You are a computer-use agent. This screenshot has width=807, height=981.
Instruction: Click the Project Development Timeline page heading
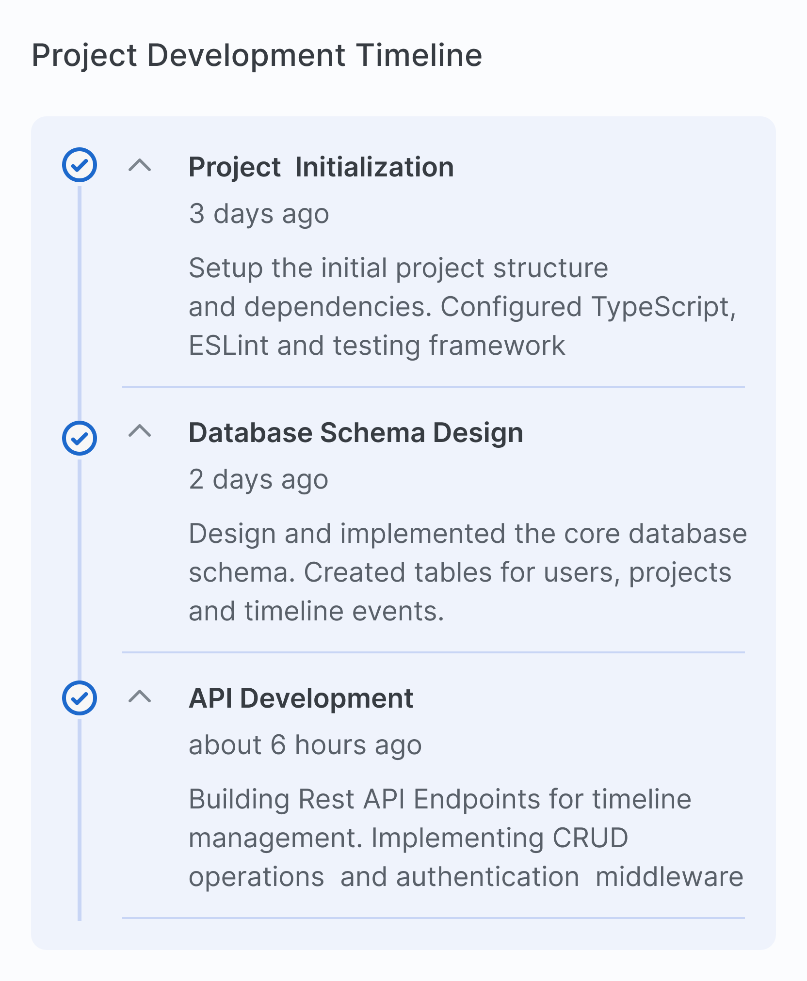click(x=257, y=55)
